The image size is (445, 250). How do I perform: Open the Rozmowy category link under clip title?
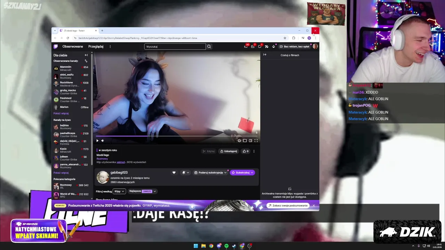pos(102,159)
